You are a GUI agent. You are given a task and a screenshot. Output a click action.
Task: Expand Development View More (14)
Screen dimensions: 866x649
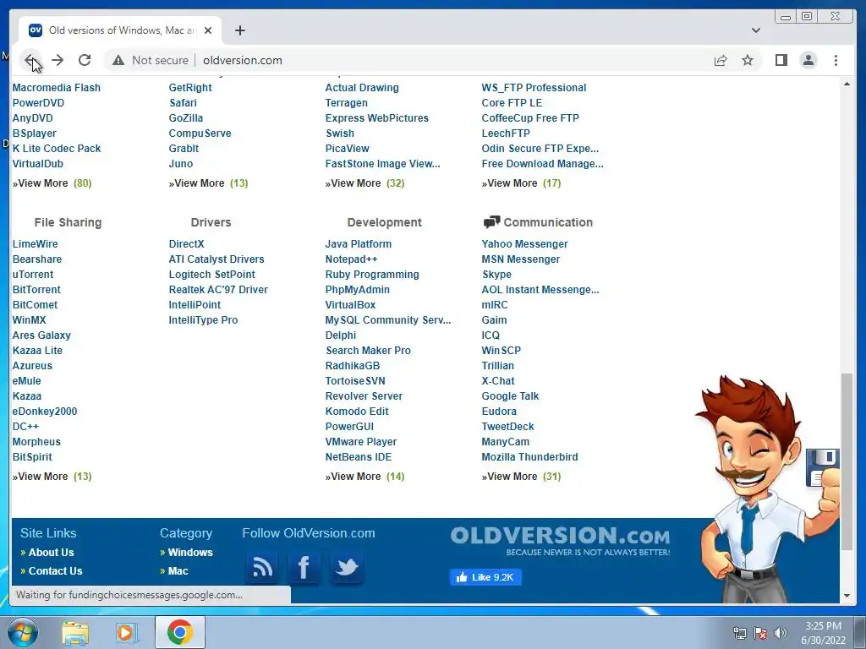(364, 477)
